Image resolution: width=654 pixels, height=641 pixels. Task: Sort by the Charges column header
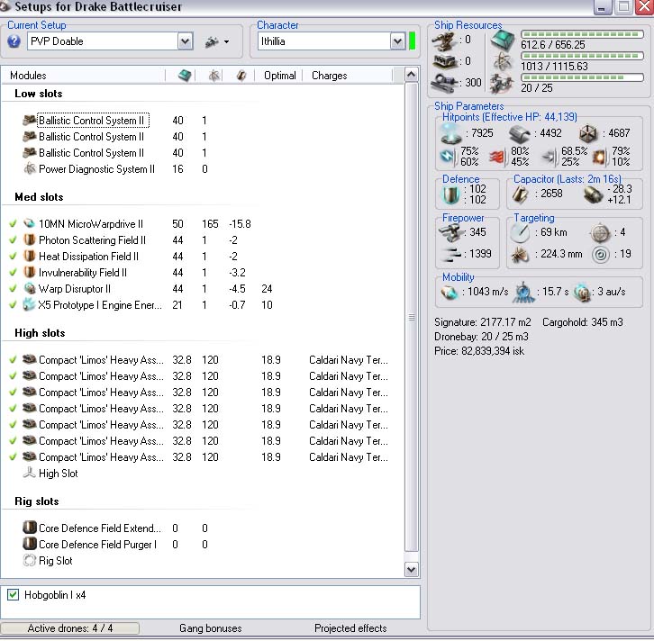(x=329, y=76)
